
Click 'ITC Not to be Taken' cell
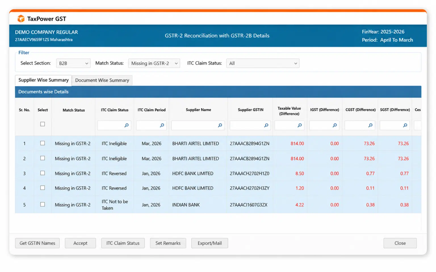[x=115, y=205]
